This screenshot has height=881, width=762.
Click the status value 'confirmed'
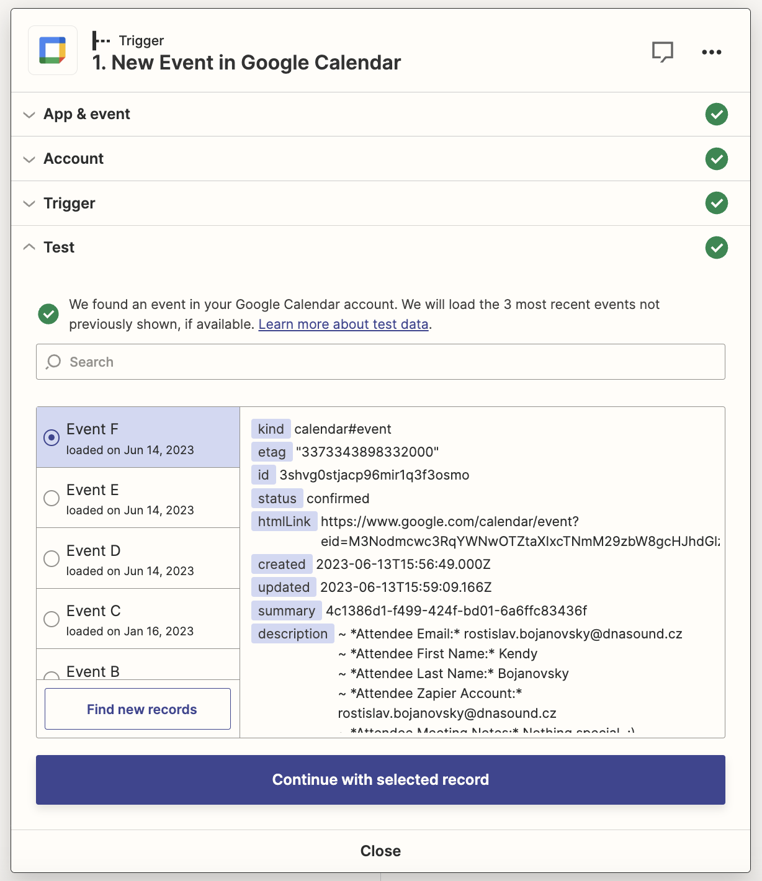tap(338, 498)
